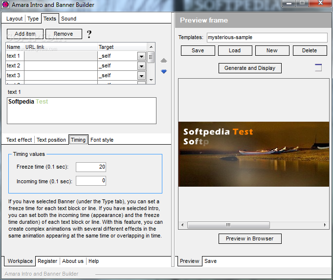333x280 pixels.
Task: Open Target dropdown for text 1
Action: click(x=141, y=56)
